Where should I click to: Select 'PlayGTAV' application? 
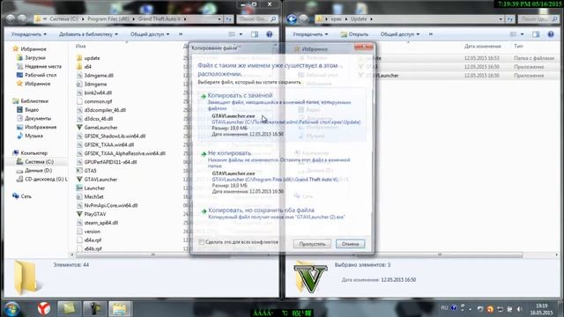95,214
